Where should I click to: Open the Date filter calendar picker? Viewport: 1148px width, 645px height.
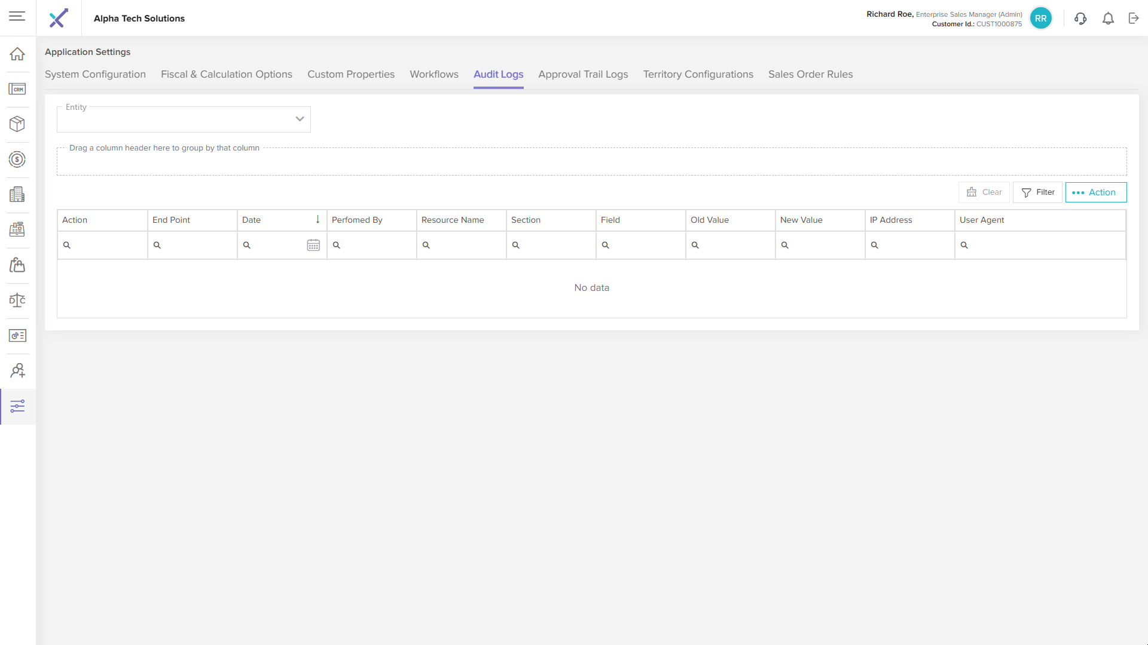(x=313, y=245)
